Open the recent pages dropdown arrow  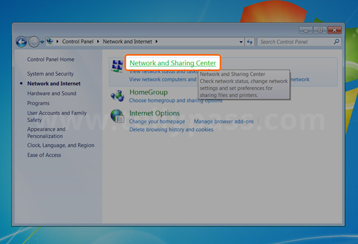42,42
